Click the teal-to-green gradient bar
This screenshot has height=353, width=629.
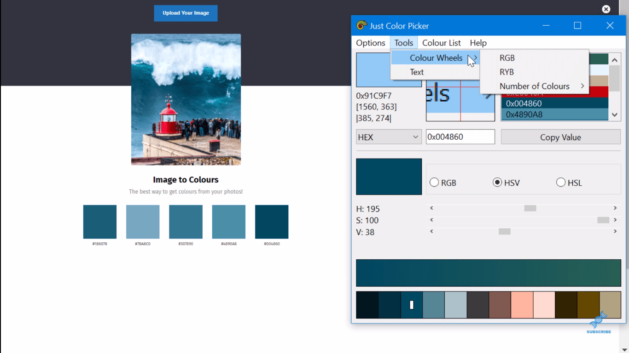pyautogui.click(x=488, y=273)
